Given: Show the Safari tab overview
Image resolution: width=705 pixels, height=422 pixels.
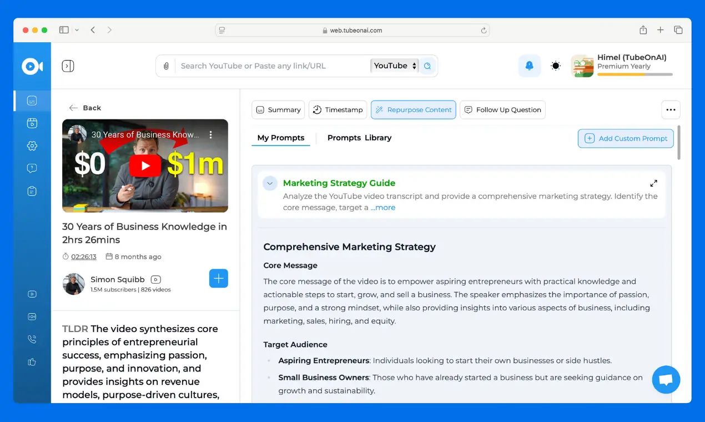Looking at the screenshot, I should point(678,30).
